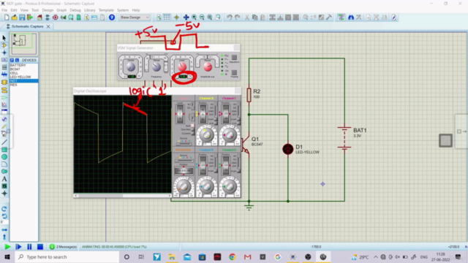Toggle the signal generator Polarity button
Image resolution: width=468 pixels, height=263 pixels.
coord(234,72)
